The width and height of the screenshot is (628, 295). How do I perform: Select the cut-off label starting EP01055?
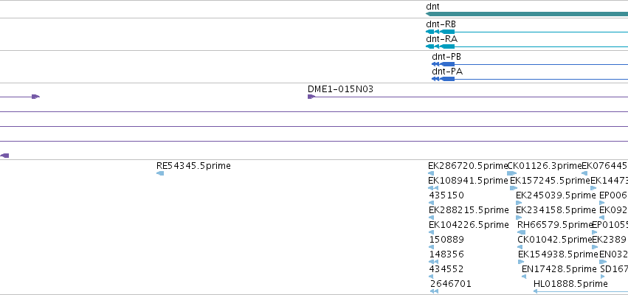click(610, 225)
